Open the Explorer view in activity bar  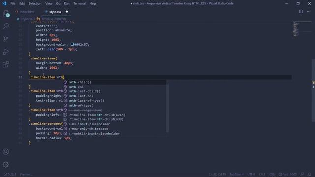tap(6, 13)
